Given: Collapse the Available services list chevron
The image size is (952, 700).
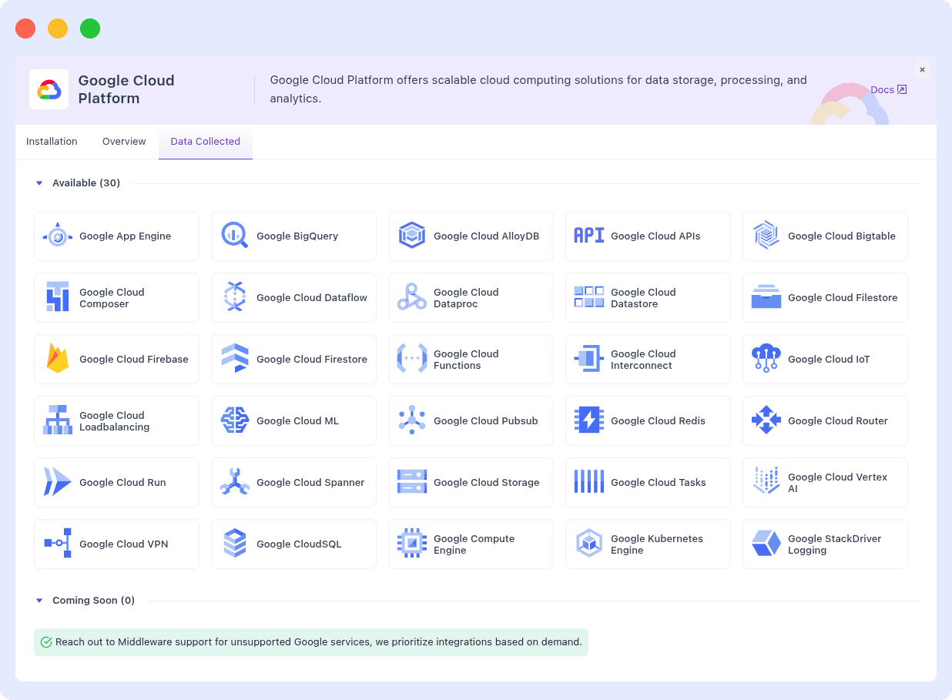Looking at the screenshot, I should (x=39, y=183).
